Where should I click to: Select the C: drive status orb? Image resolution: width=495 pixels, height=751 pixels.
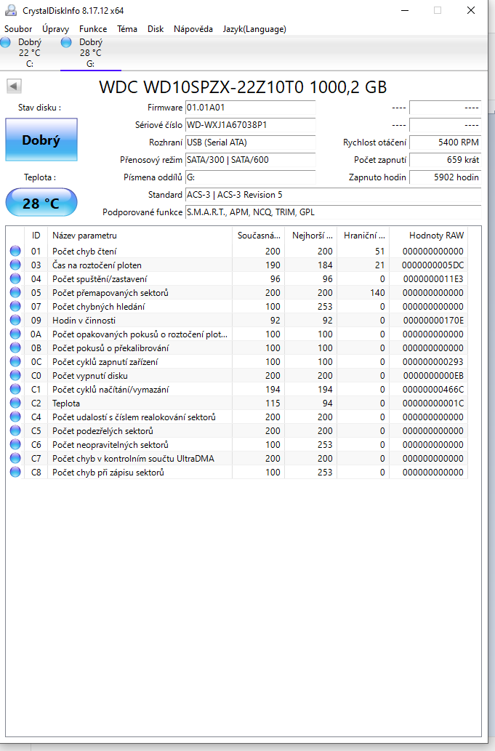[6, 43]
